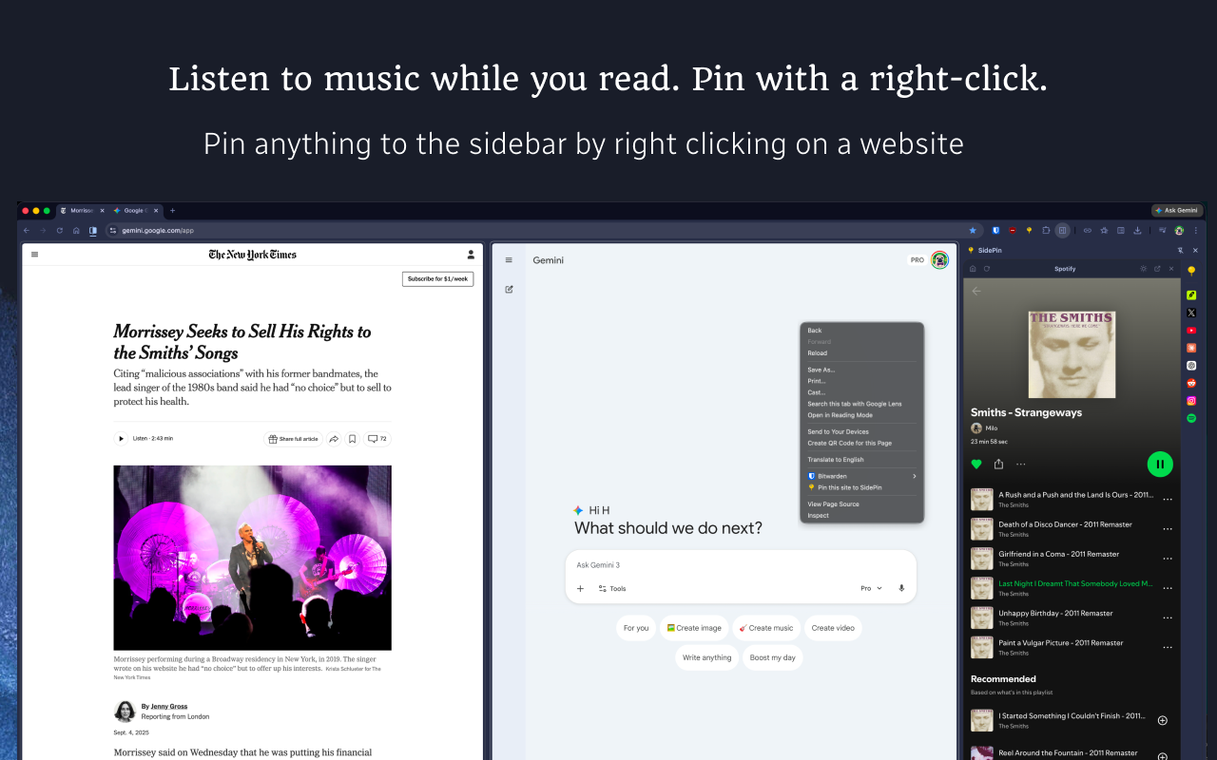
Task: Open options for Paint a Vulgar Picture
Action: (x=1168, y=647)
